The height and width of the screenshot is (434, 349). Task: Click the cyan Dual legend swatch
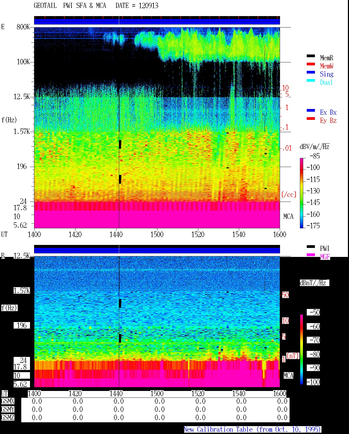[x=311, y=80]
